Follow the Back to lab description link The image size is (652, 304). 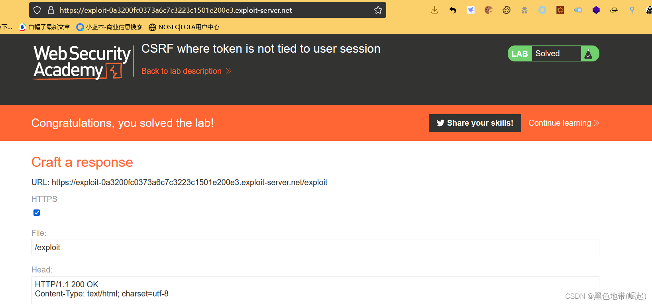[181, 71]
